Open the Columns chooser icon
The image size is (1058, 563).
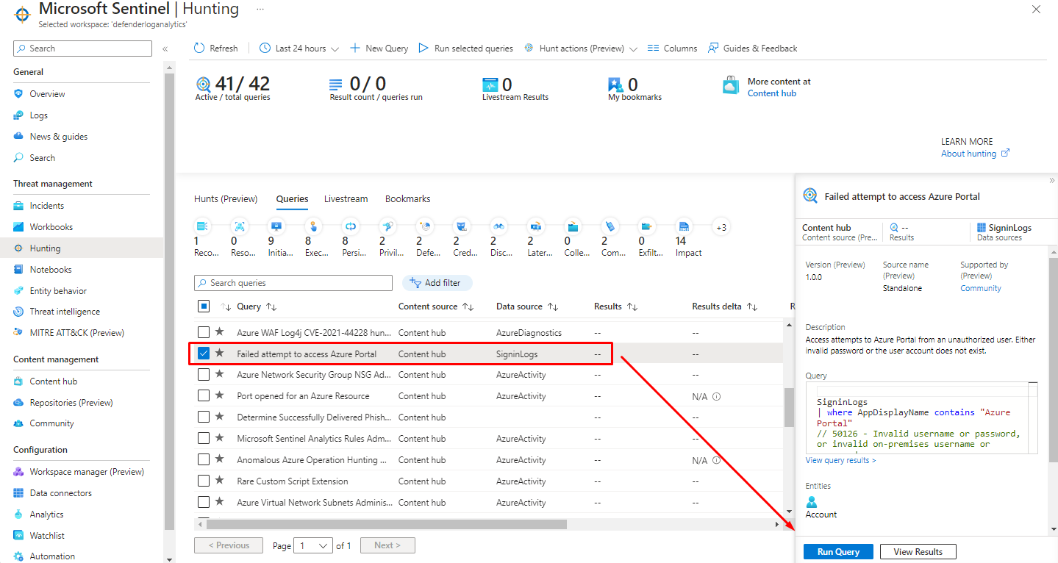(653, 49)
